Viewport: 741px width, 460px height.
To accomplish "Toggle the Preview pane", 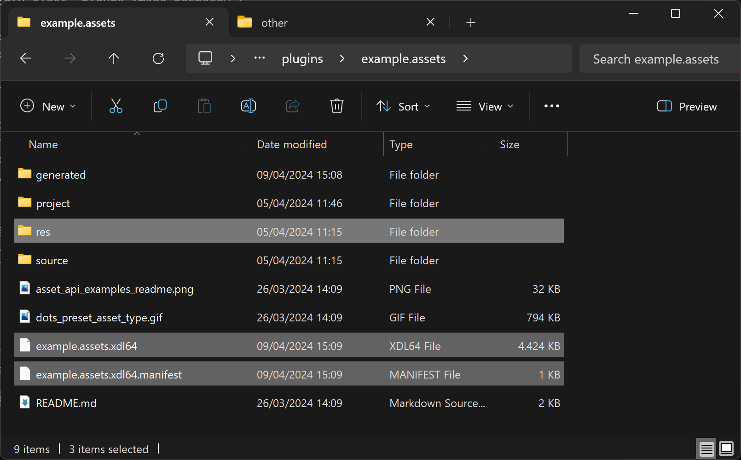I will (x=687, y=106).
